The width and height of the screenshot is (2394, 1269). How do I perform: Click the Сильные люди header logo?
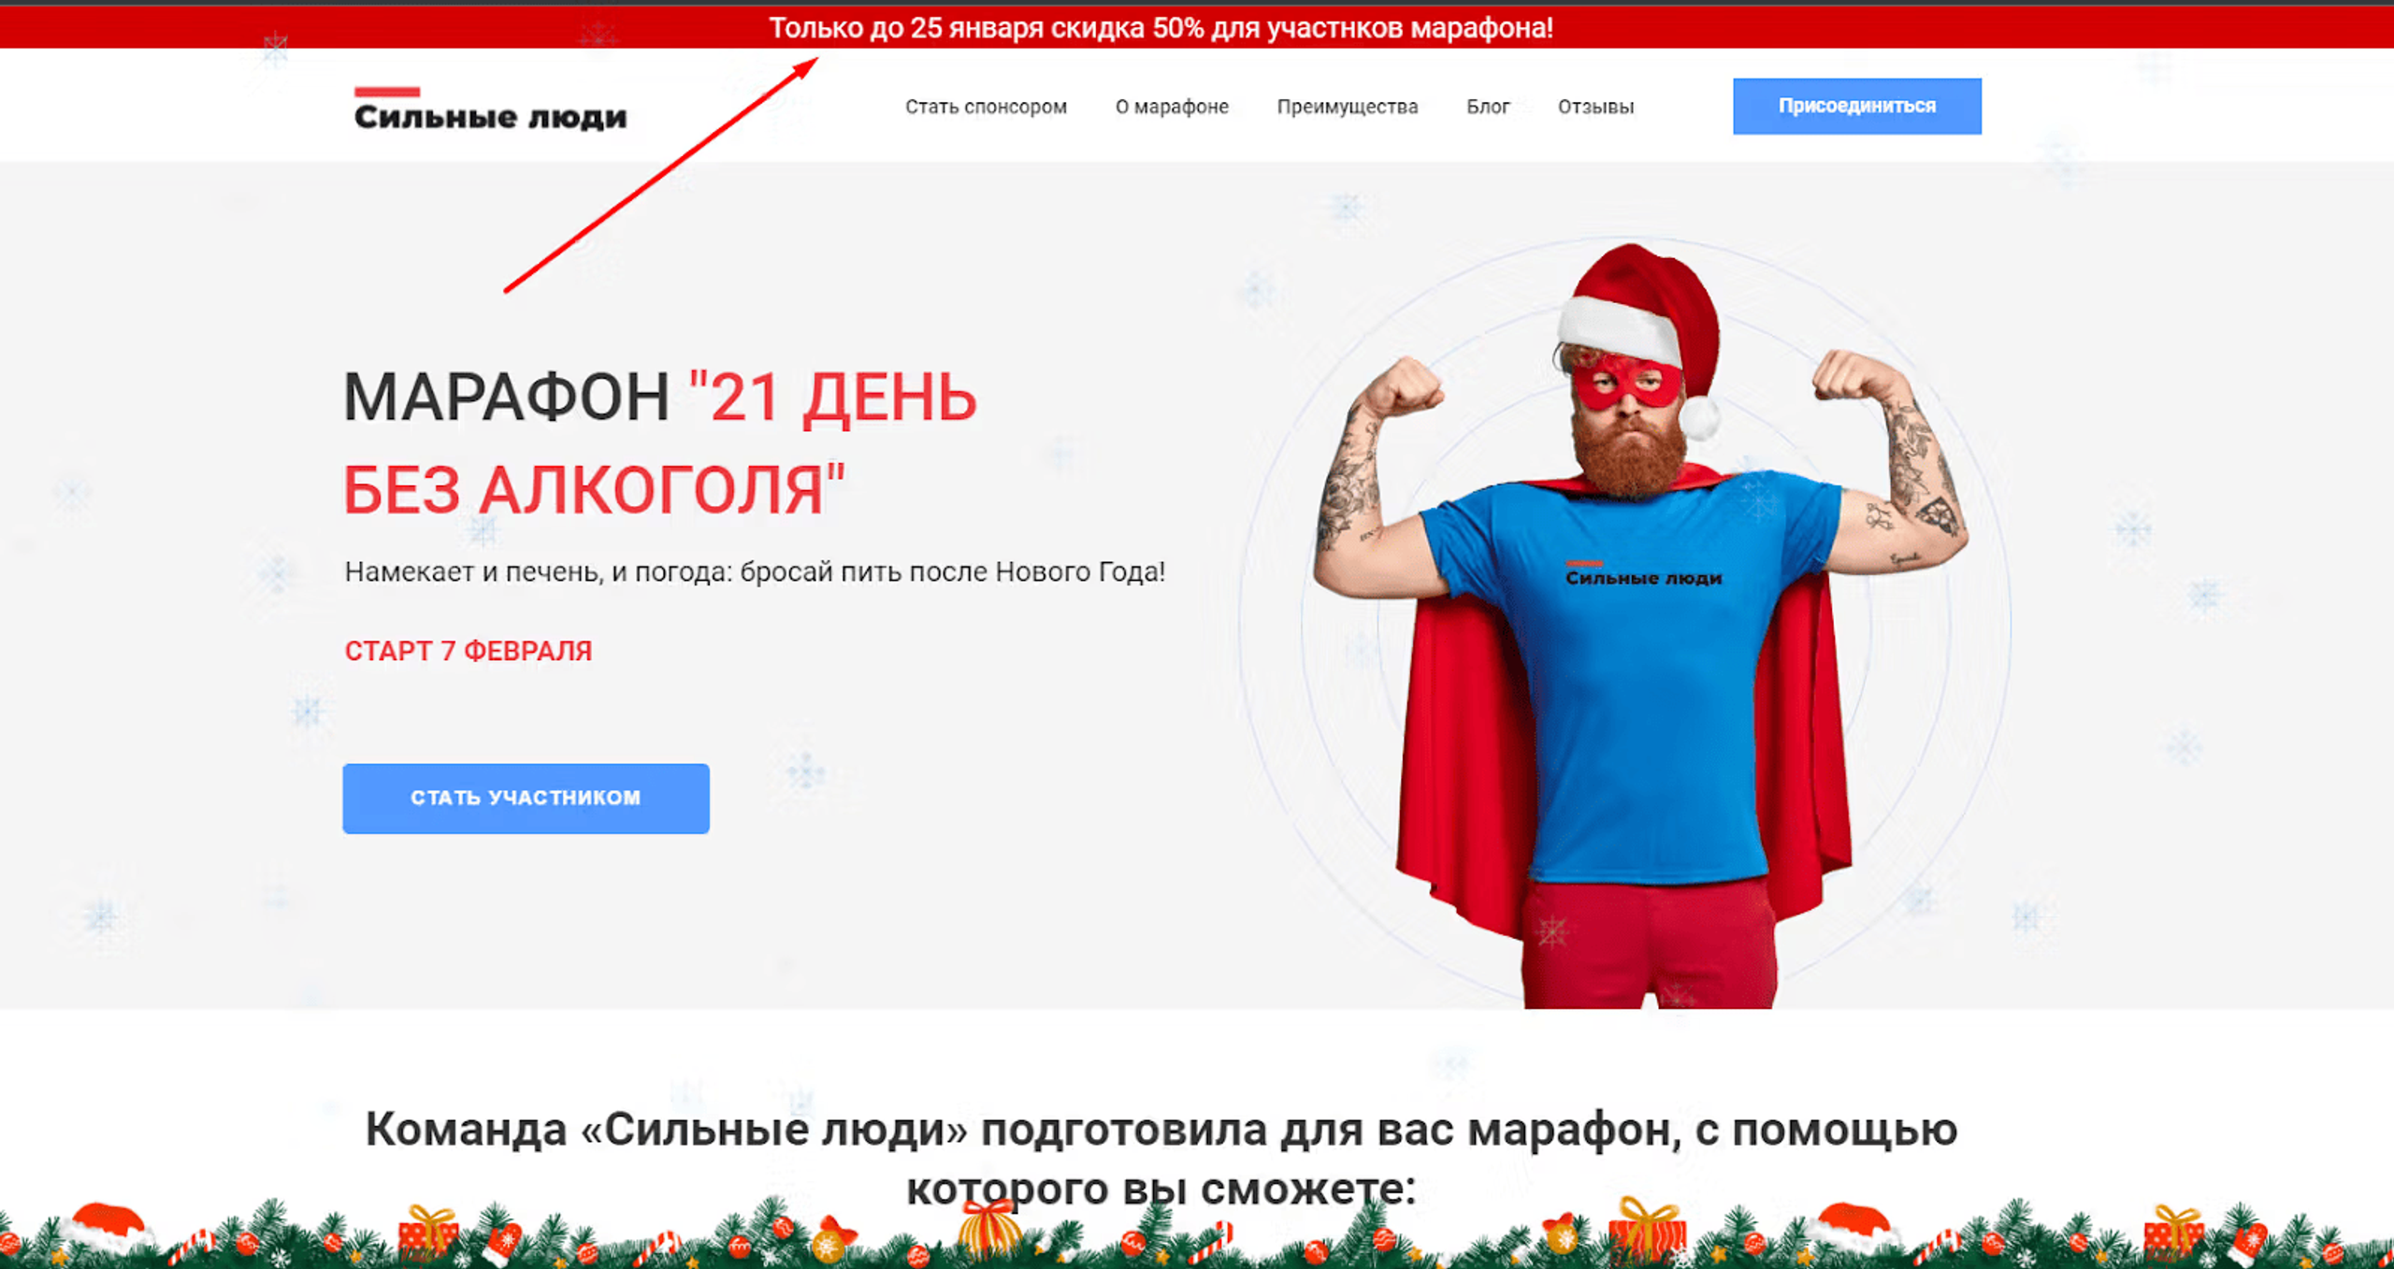tap(490, 109)
